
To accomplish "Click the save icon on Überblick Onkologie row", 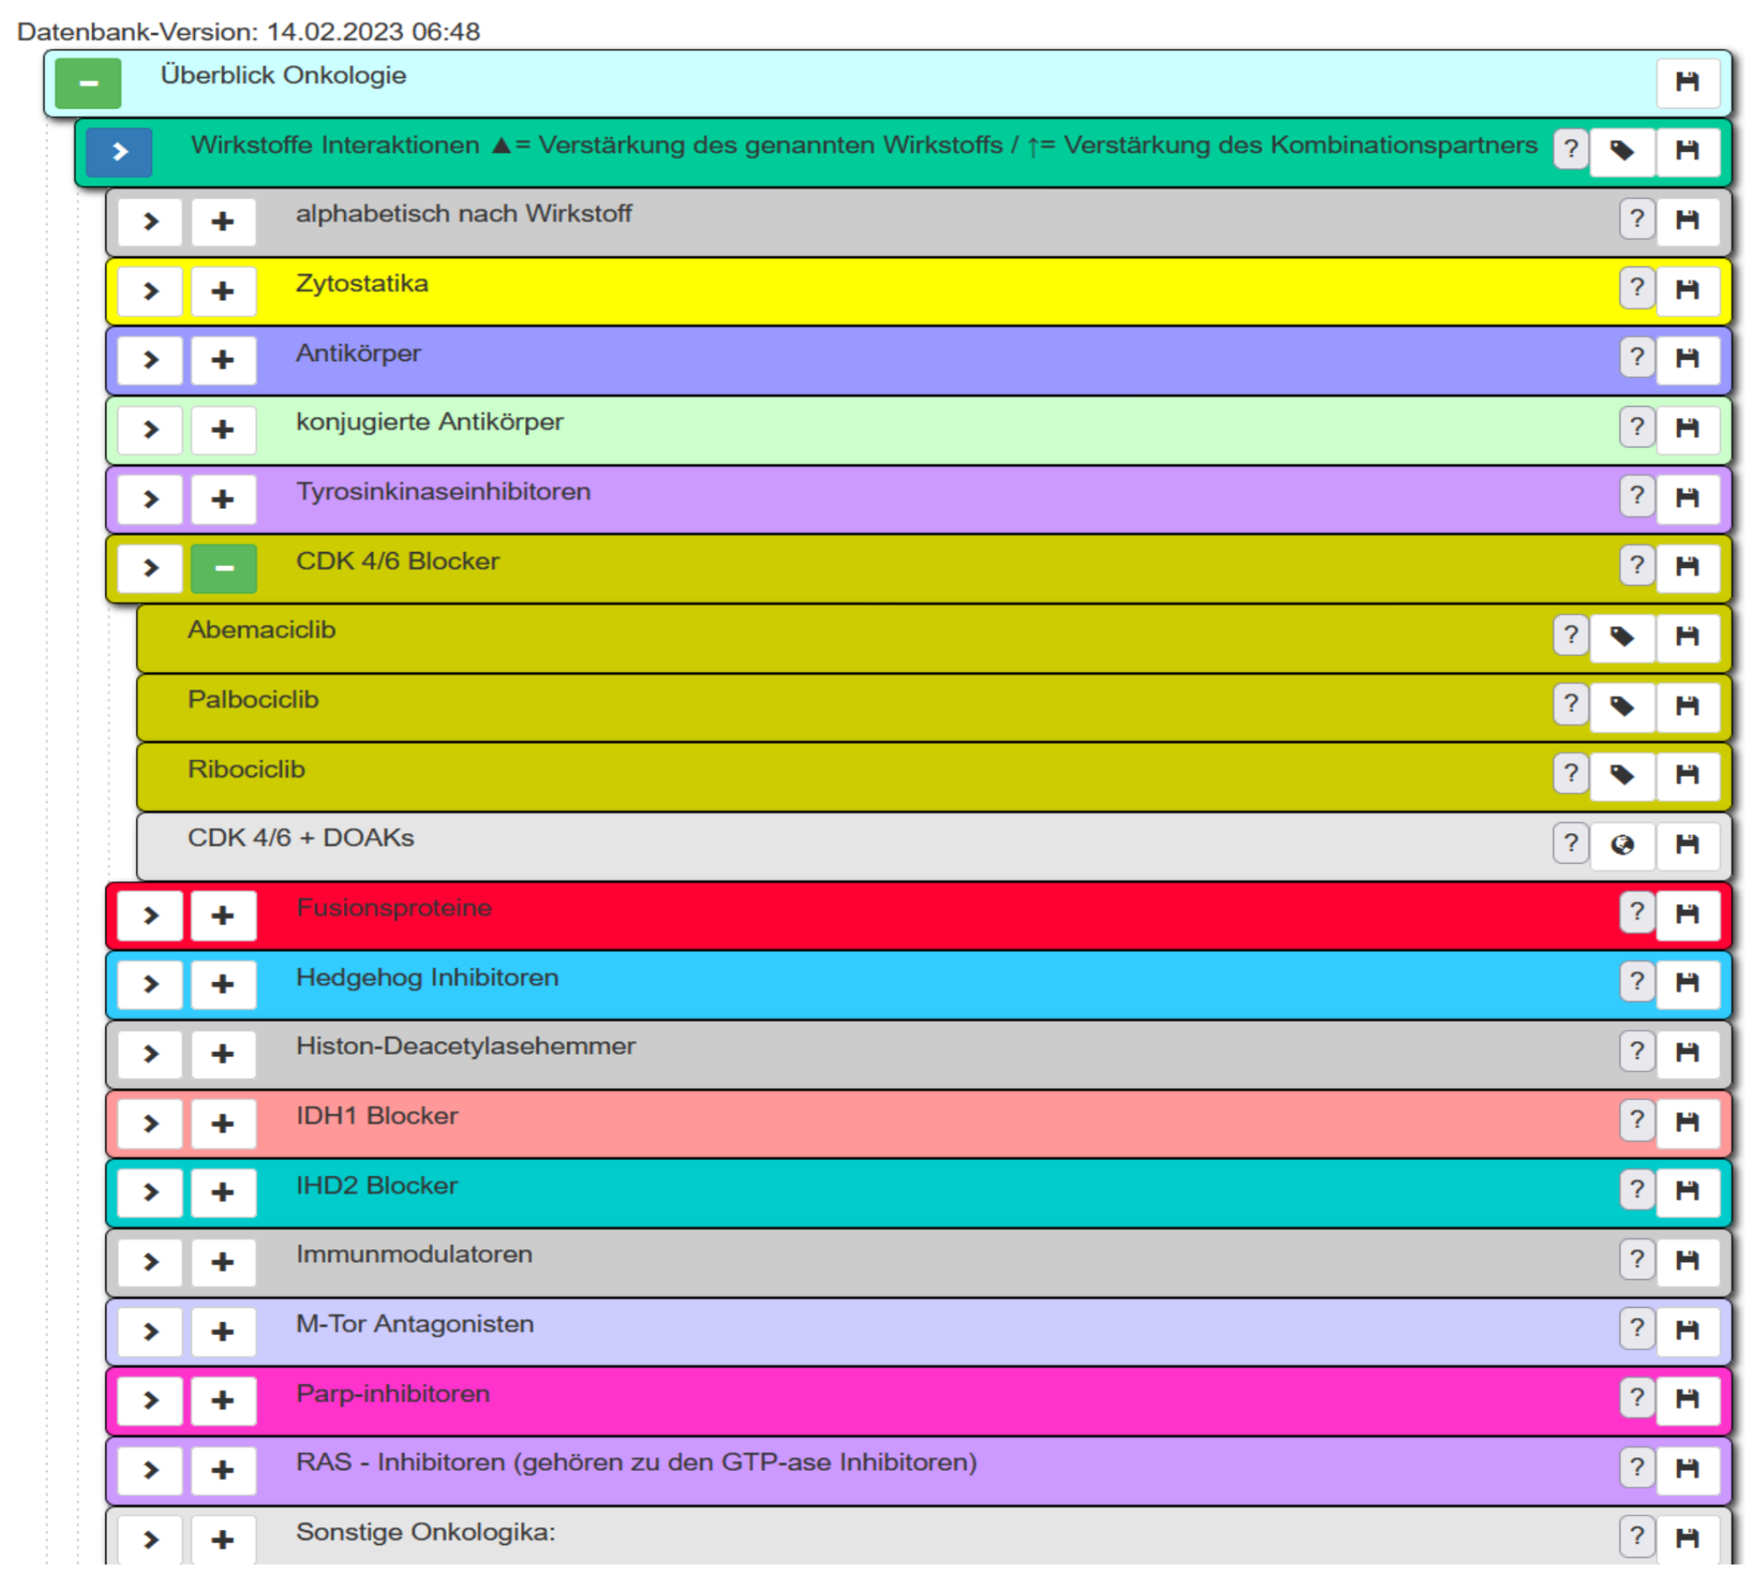I will (1687, 83).
